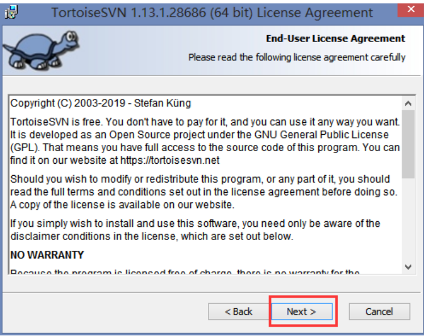Click the 'NO WARRANTY' heading

tap(47, 255)
